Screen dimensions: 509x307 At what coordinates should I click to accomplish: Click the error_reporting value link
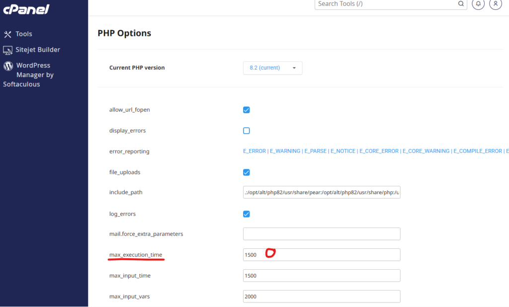click(x=373, y=151)
